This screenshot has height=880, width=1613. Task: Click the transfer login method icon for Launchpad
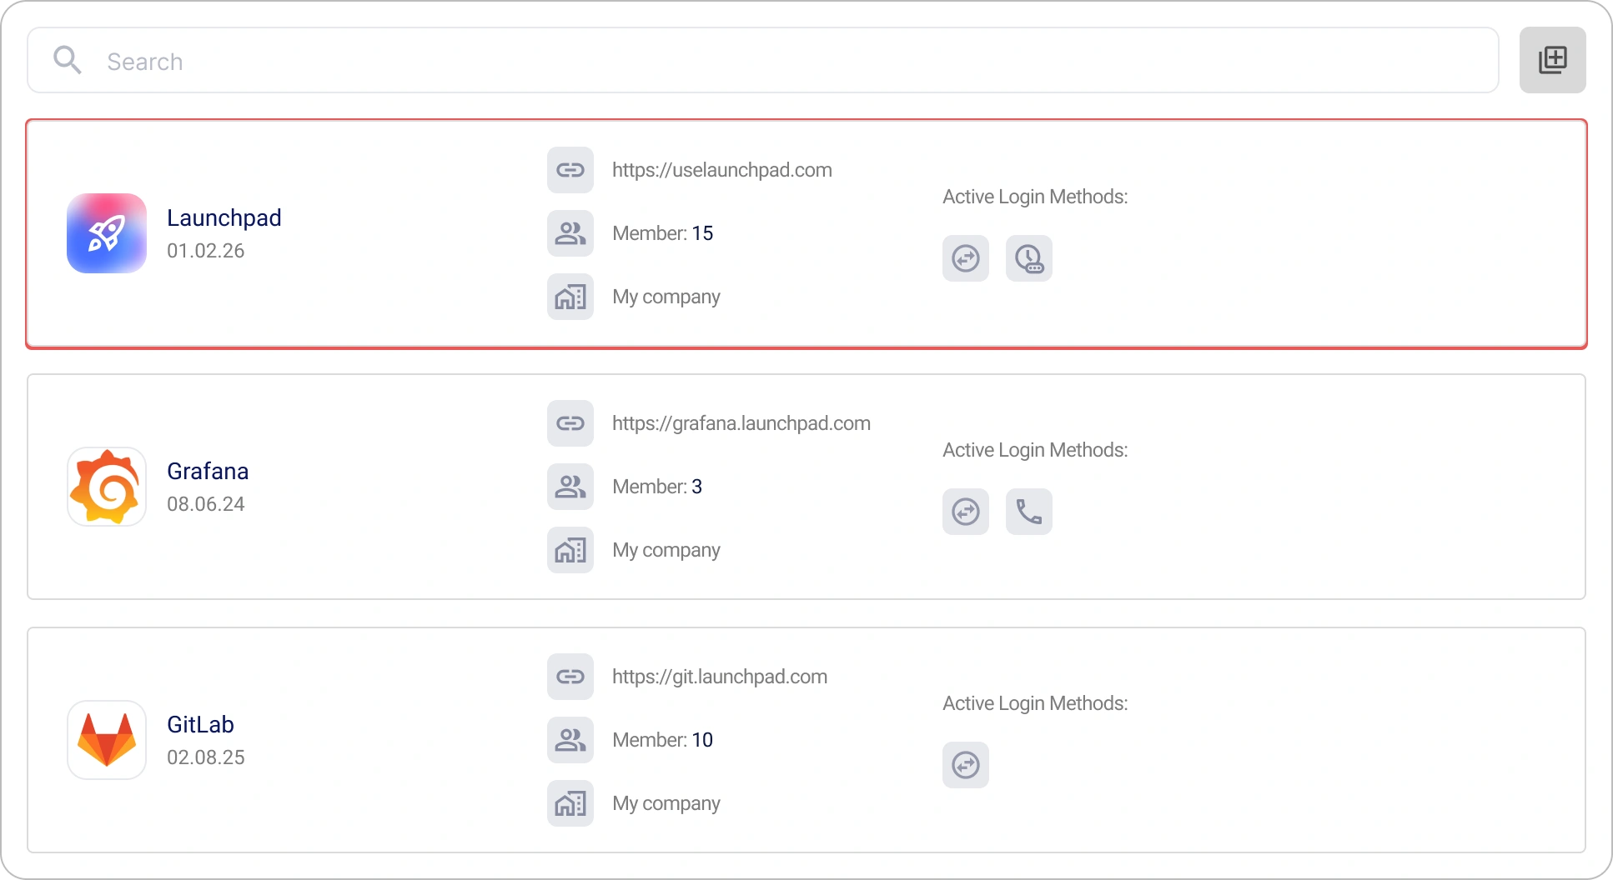965,258
